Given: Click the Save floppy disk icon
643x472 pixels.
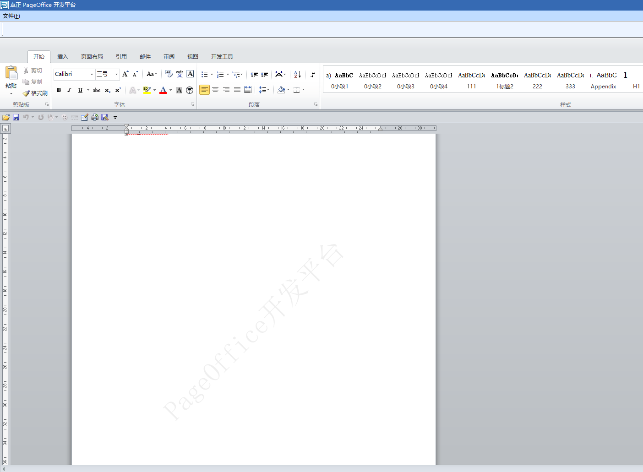Looking at the screenshot, I should pyautogui.click(x=16, y=117).
